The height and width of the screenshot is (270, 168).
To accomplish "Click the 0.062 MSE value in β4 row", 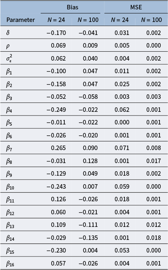I will click(x=122, y=109).
